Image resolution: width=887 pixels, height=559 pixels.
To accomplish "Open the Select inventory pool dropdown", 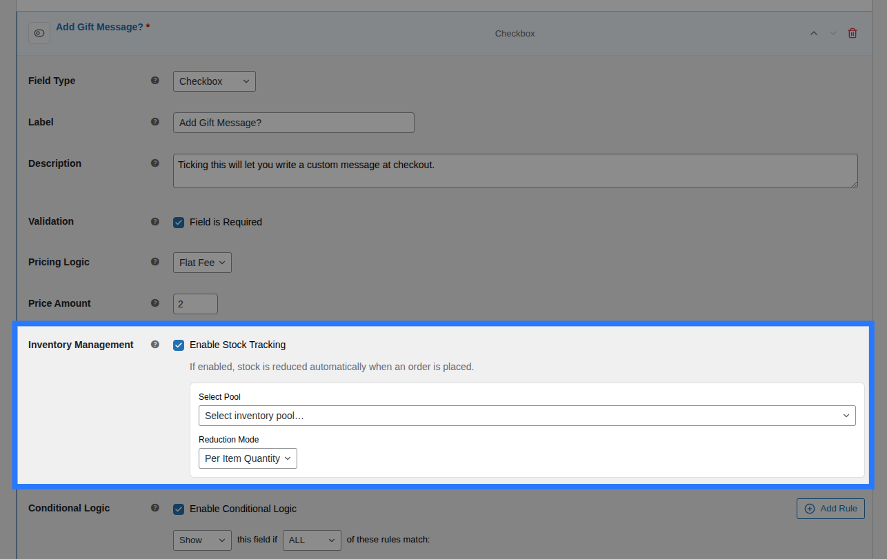I will coord(527,416).
